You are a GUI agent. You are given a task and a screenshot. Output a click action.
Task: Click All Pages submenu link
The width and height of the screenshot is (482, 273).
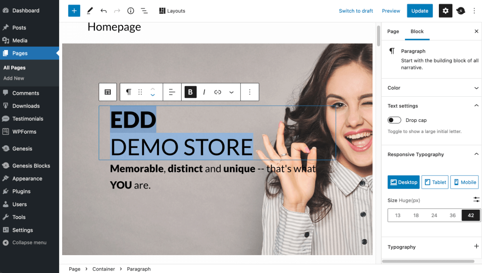point(14,68)
